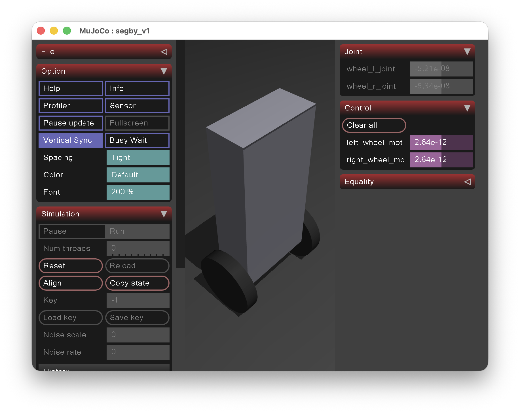Click the File section header

pos(104,52)
